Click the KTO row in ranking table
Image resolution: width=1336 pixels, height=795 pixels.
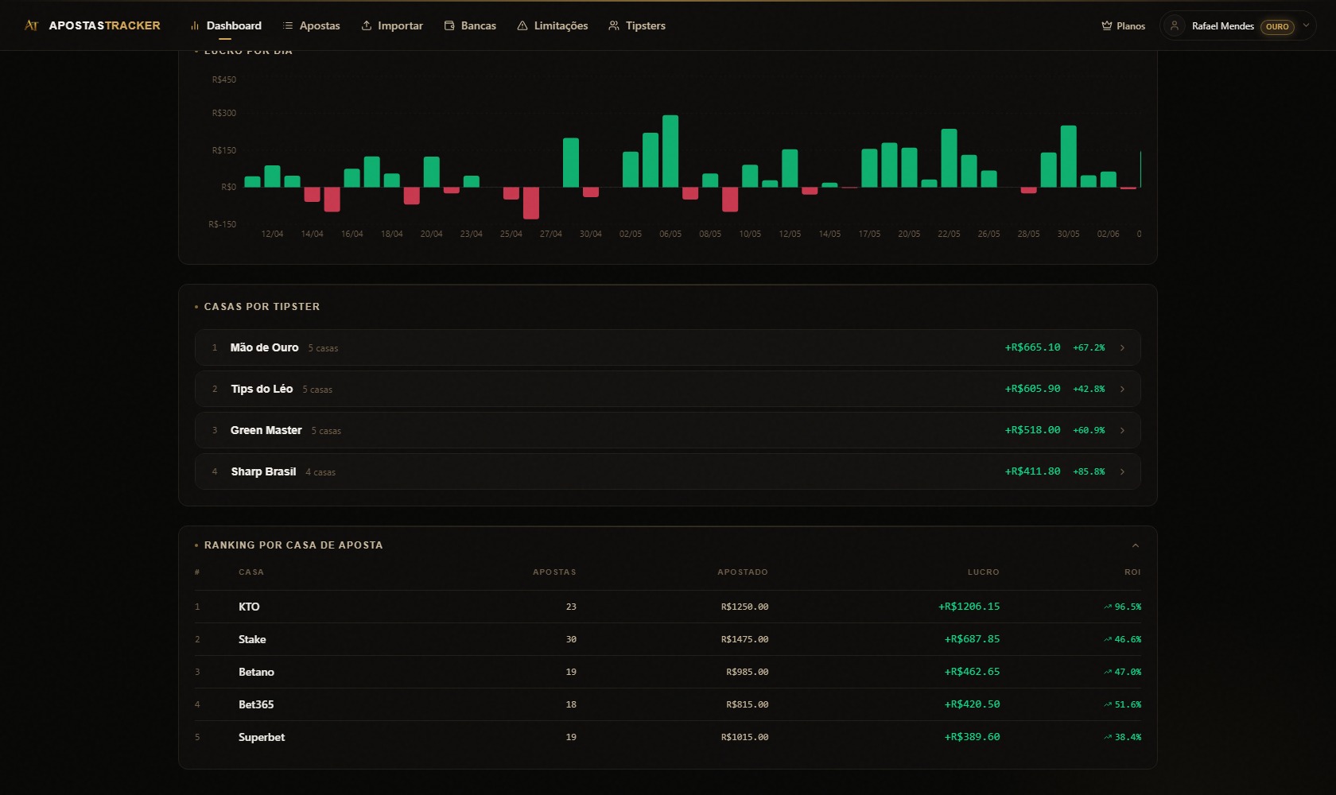pos(668,607)
